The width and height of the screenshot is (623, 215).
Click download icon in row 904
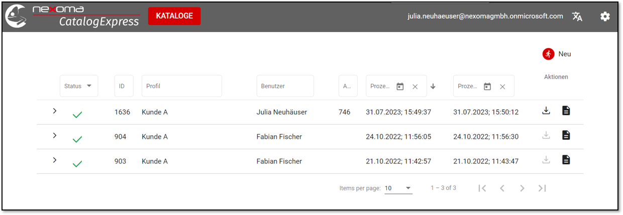547,135
